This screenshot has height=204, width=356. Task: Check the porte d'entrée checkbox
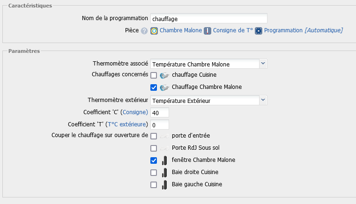[x=154, y=136]
